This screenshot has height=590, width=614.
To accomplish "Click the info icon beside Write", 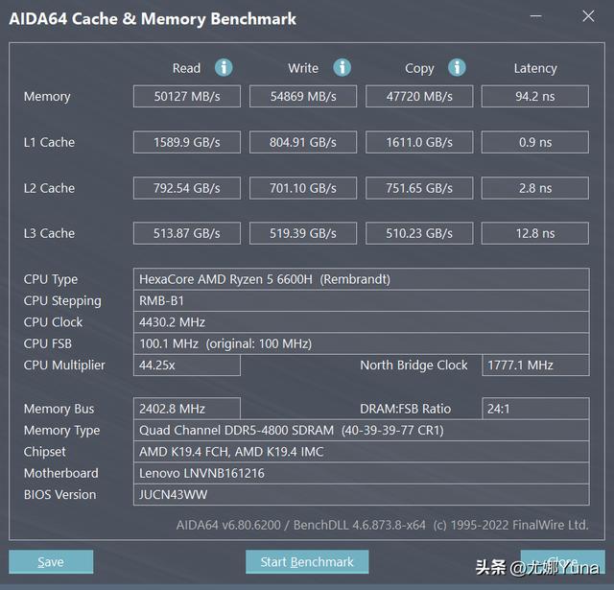I will click(342, 67).
